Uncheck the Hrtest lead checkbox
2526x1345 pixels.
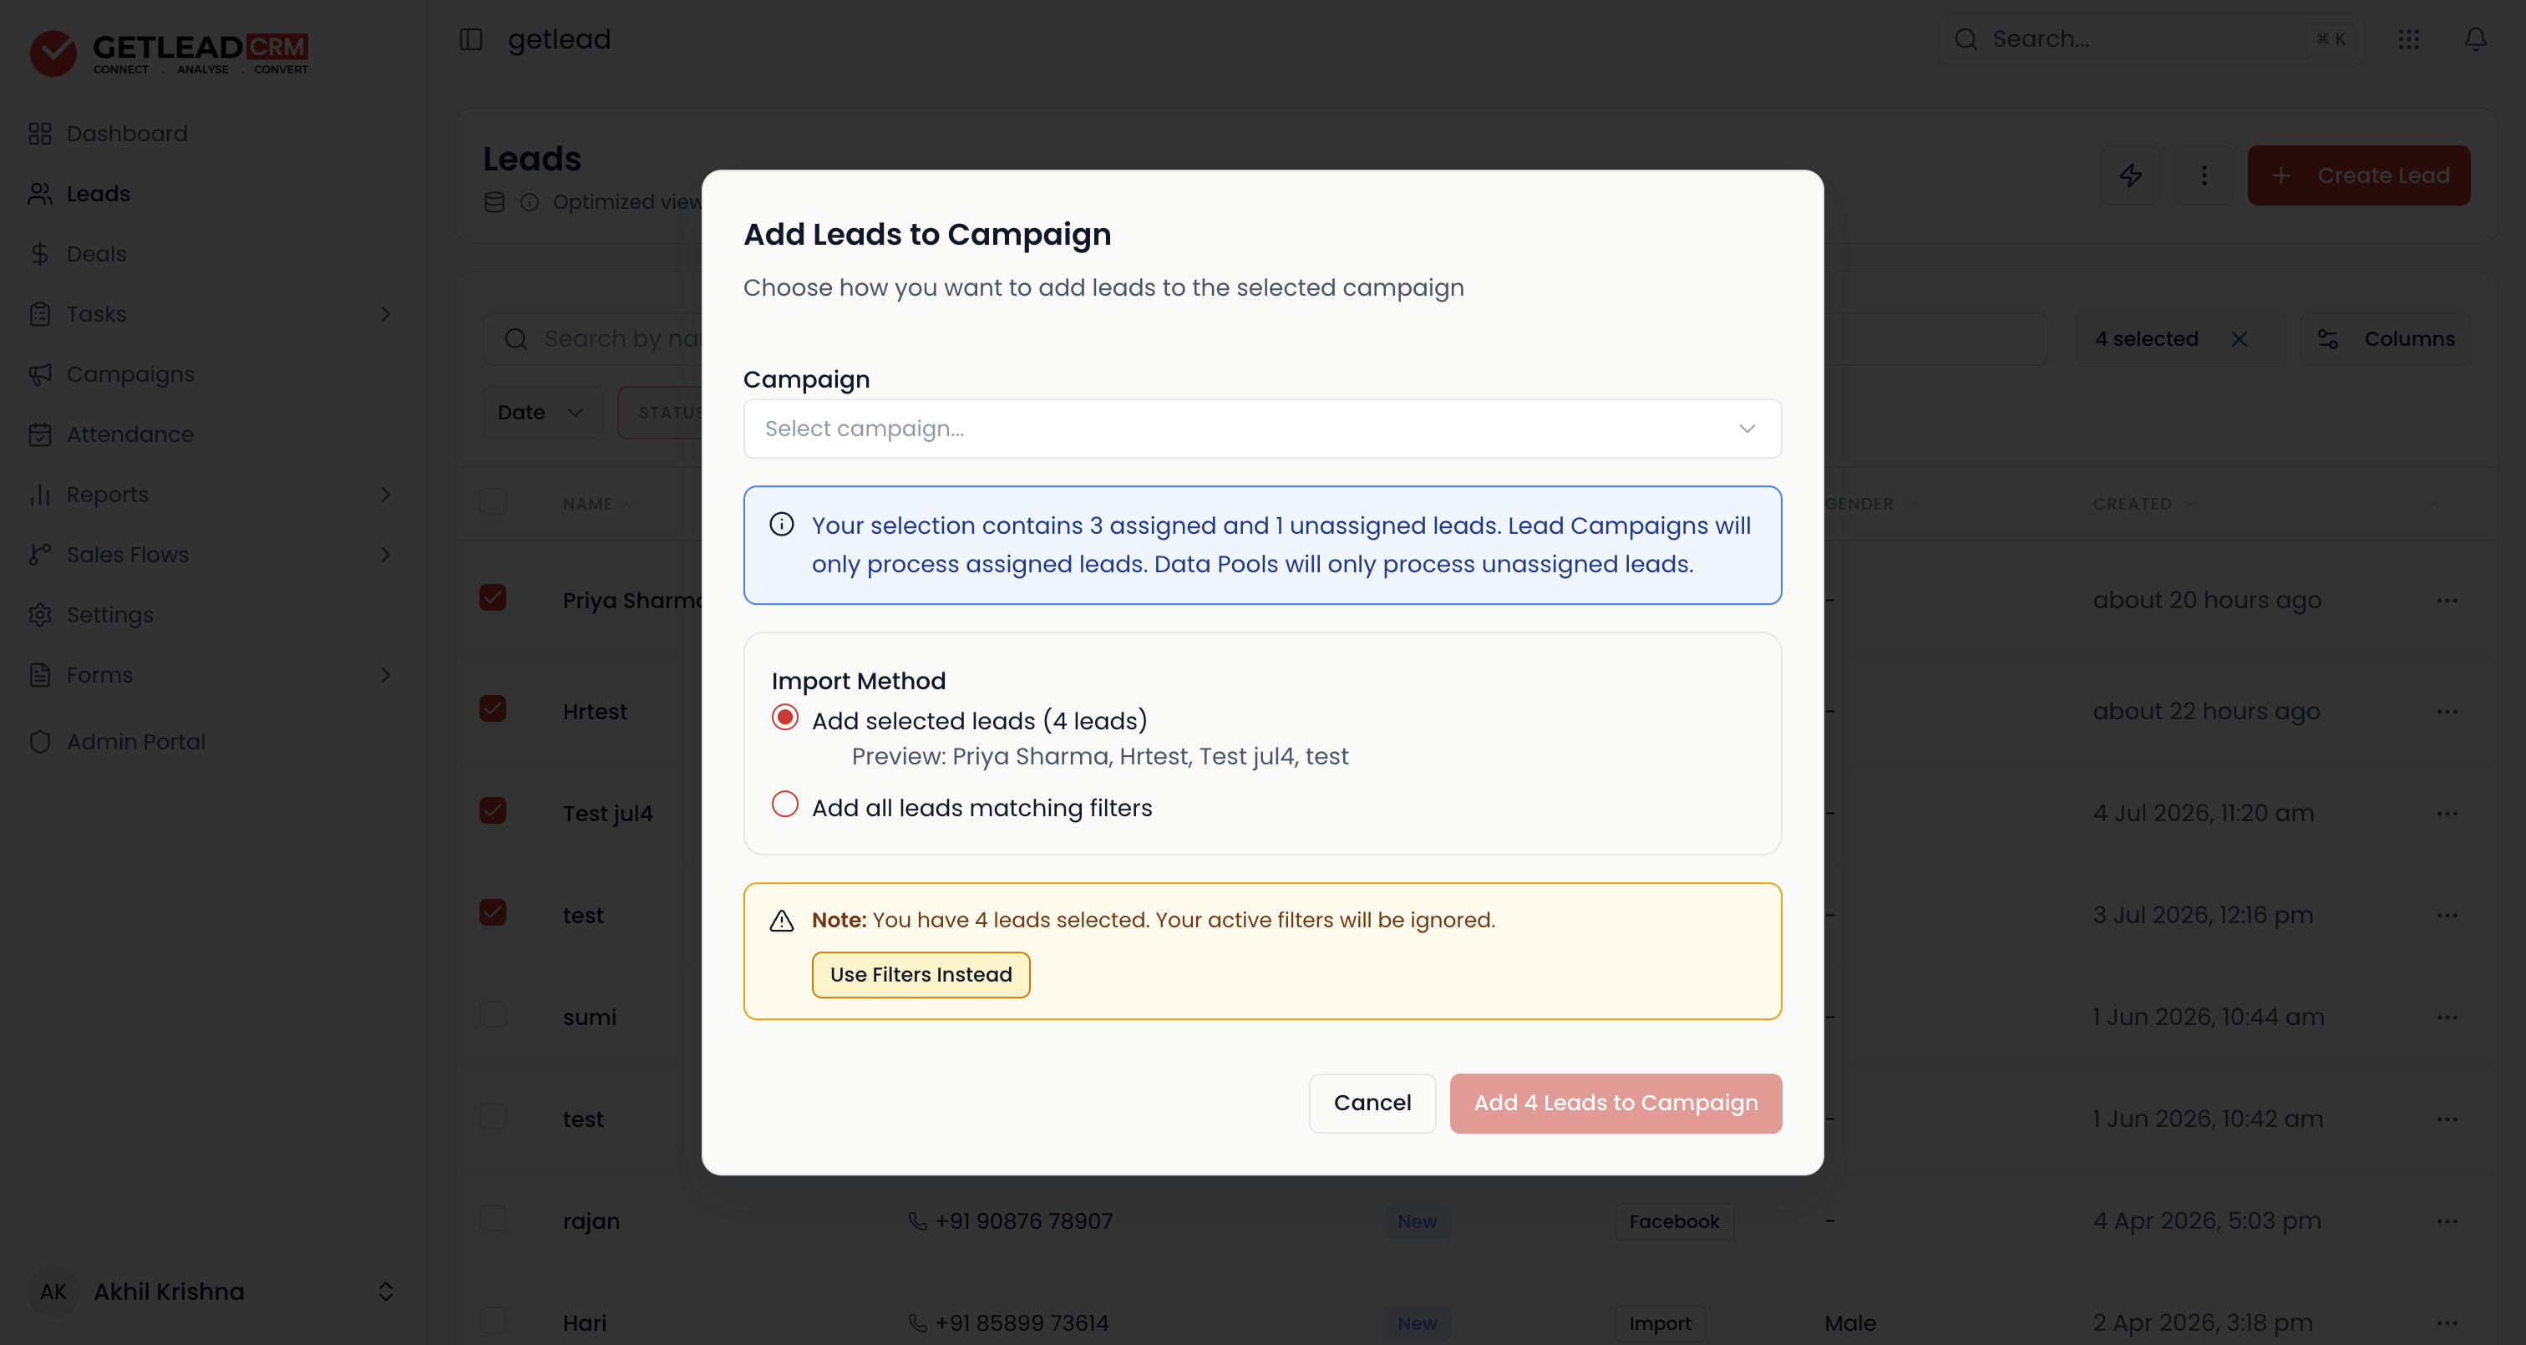tap(492, 708)
